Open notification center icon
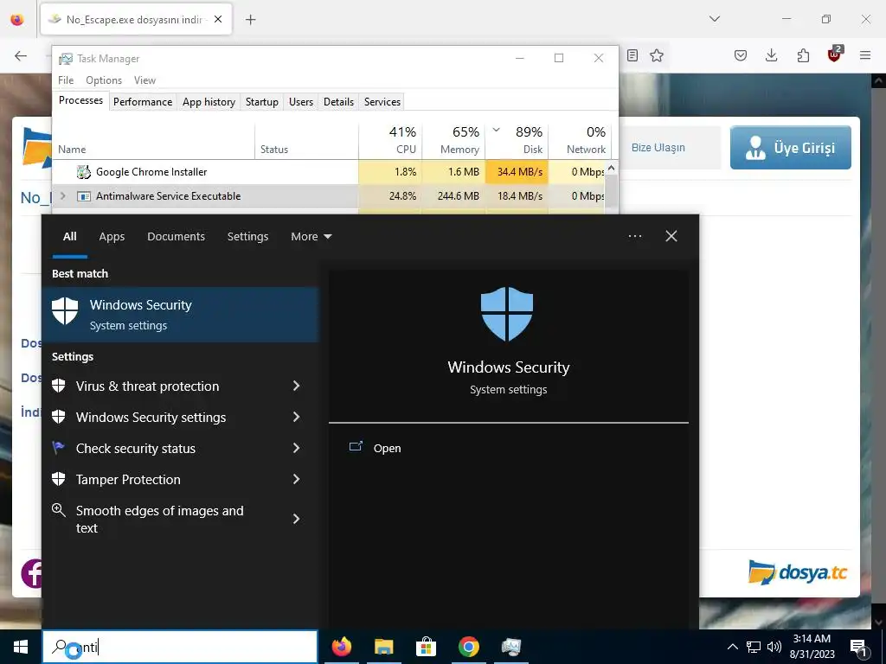 tap(859, 648)
